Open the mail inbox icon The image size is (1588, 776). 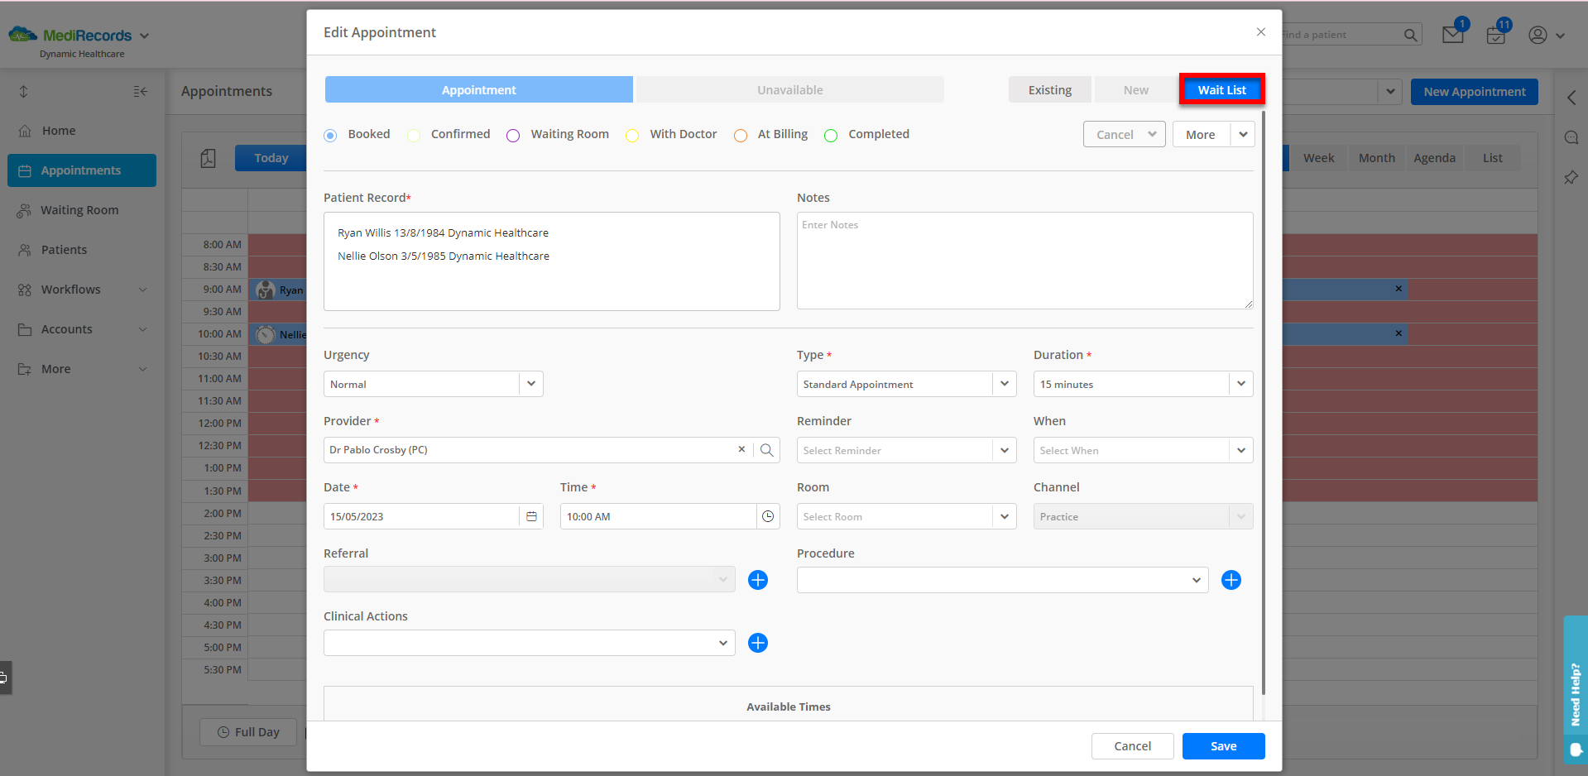[1452, 35]
